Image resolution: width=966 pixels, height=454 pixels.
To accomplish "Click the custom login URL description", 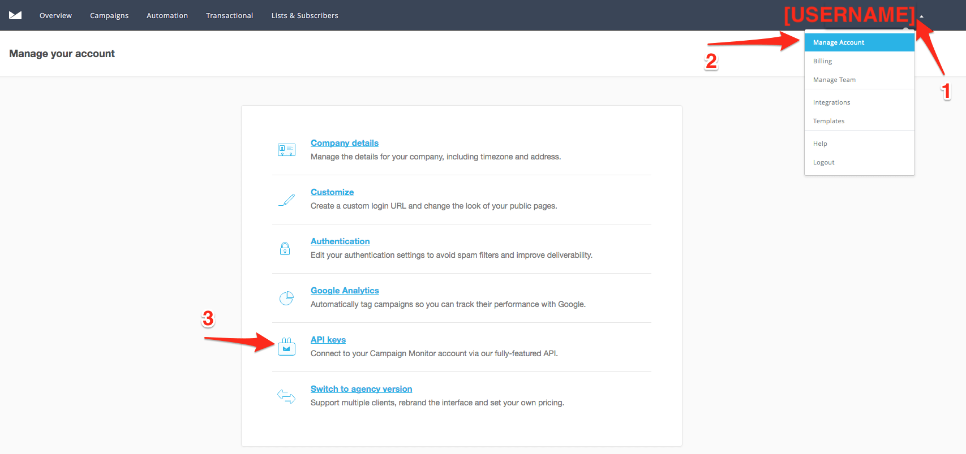I will tap(434, 206).
